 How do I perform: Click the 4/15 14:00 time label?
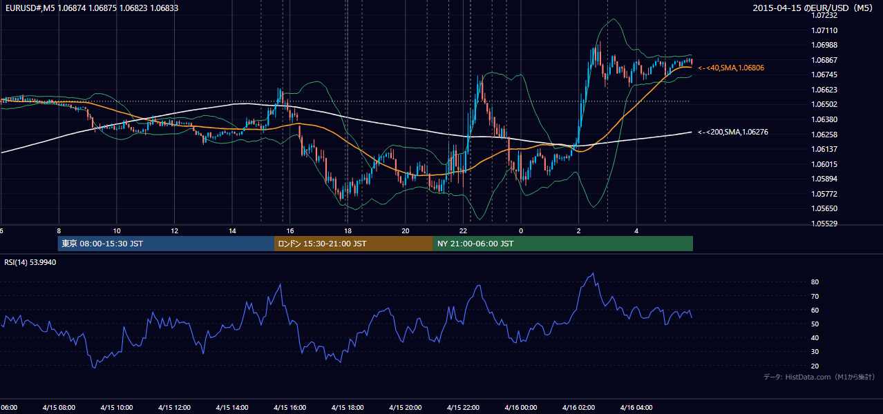point(232,408)
